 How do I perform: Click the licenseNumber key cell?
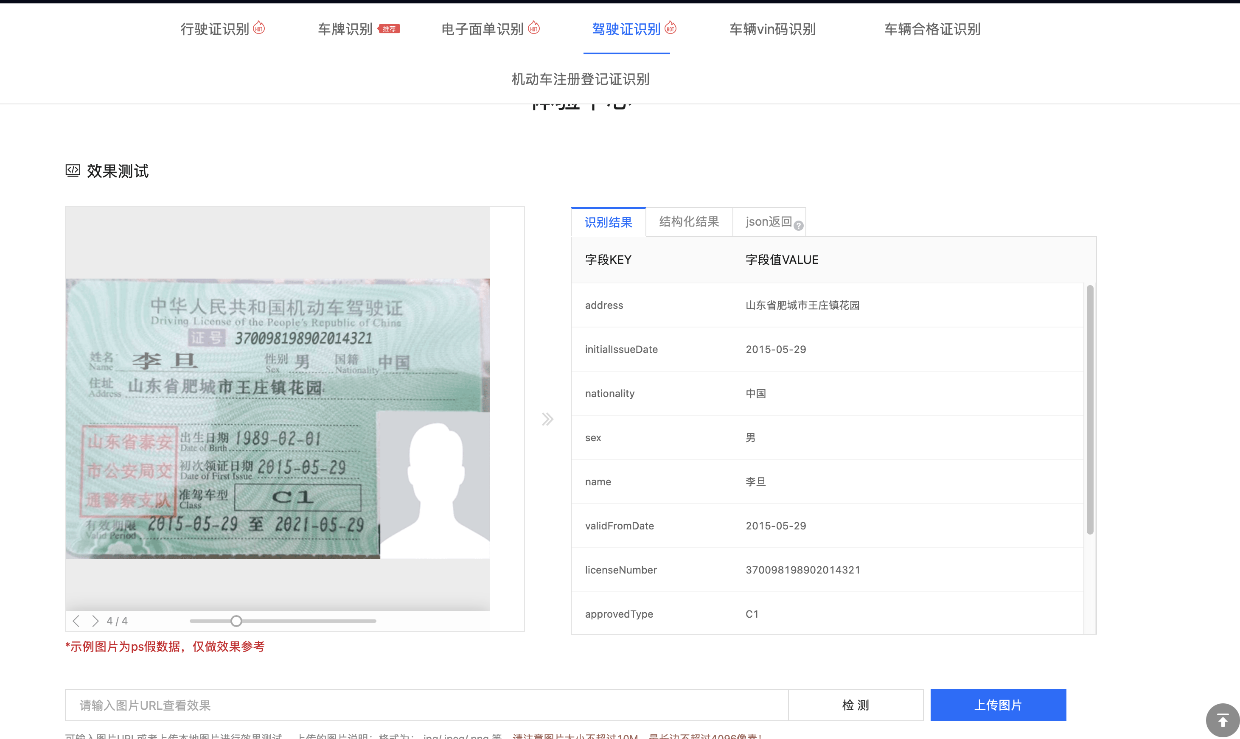(621, 570)
